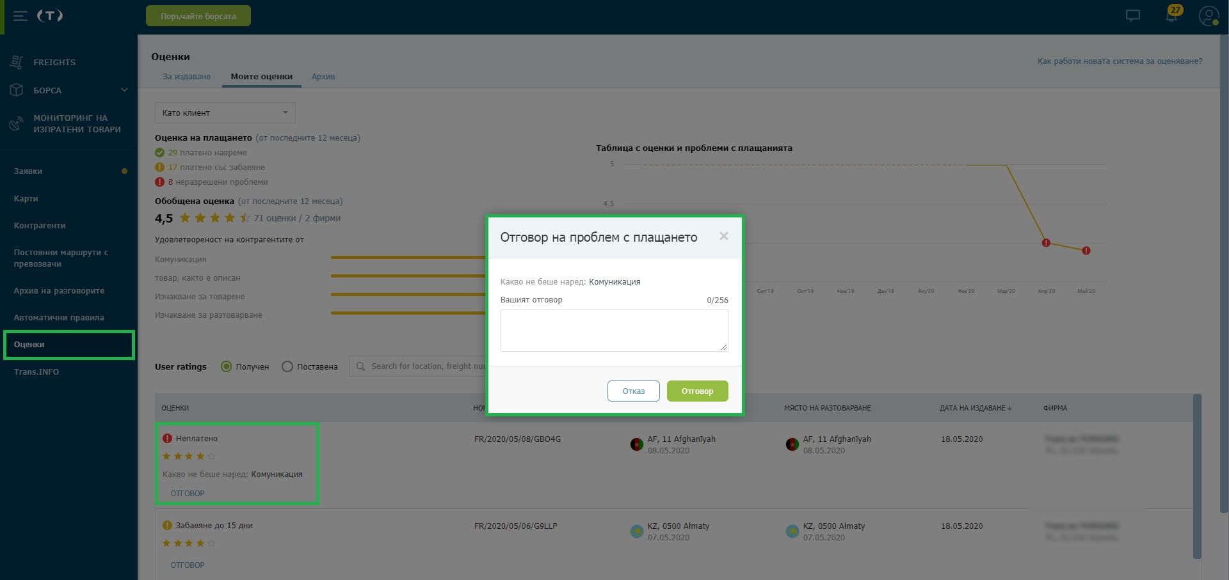Click ОТГОВОР link under Забавяне до 15 дни

188,565
